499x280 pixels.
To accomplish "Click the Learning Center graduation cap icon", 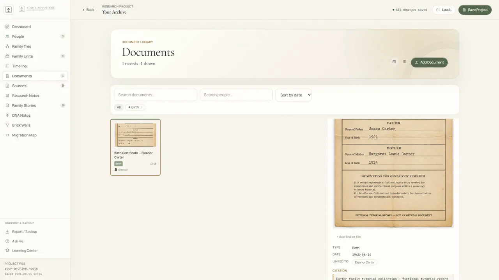I will [x=7, y=250].
